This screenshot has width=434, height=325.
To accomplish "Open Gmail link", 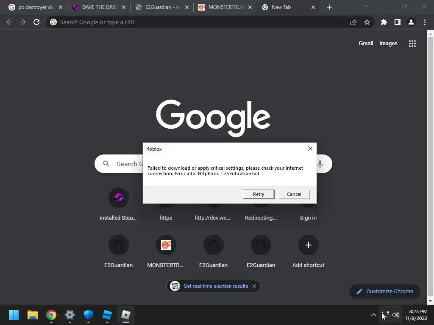I will click(366, 44).
